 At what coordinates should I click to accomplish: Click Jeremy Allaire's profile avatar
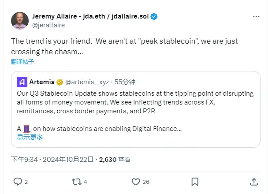tap(19, 21)
